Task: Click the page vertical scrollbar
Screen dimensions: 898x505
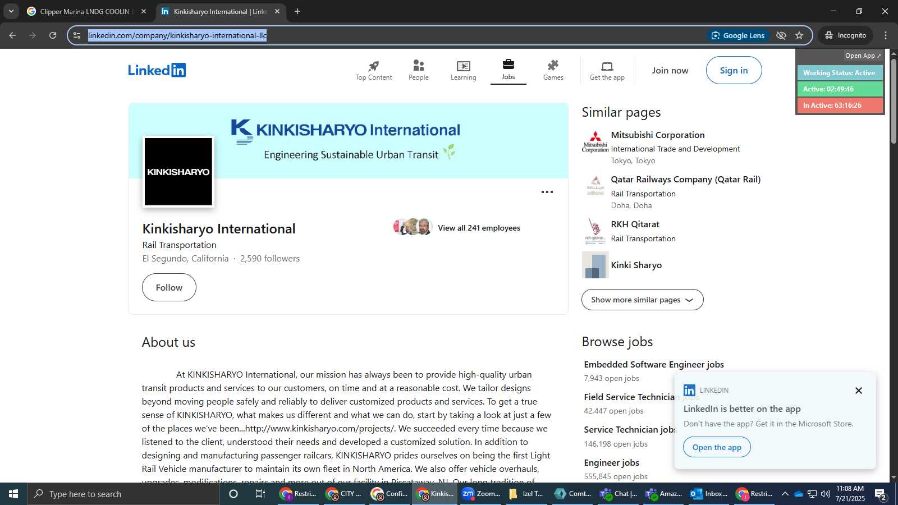Action: (894, 101)
